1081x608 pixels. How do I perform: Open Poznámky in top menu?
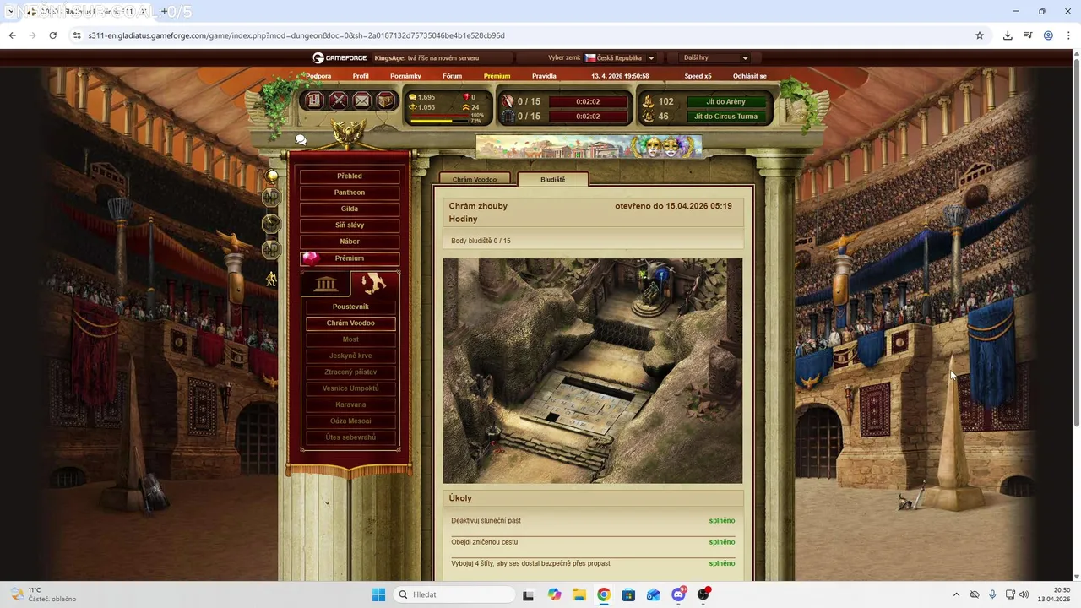(405, 76)
